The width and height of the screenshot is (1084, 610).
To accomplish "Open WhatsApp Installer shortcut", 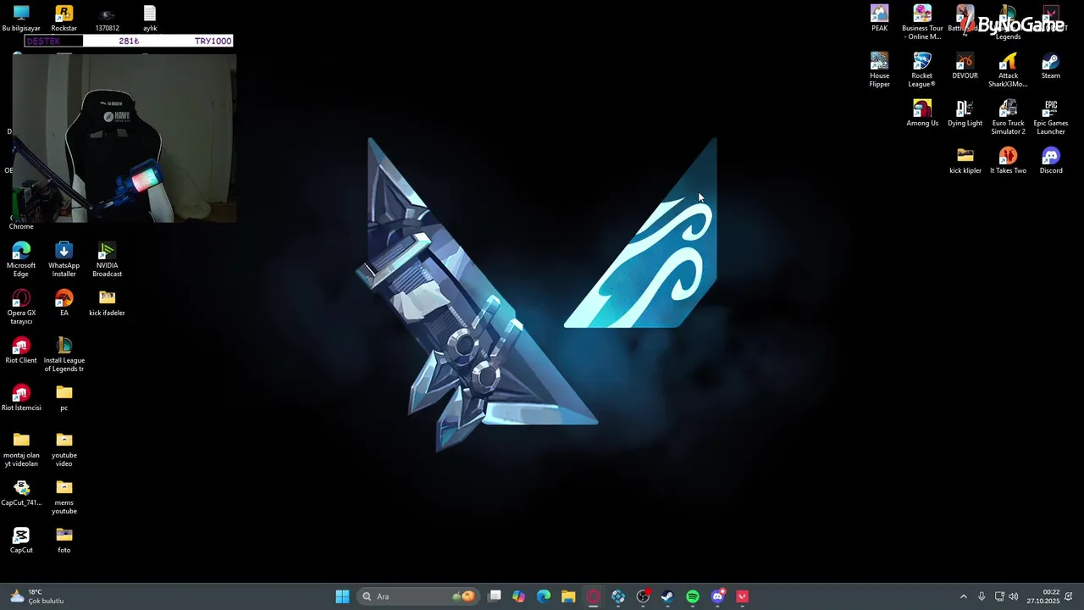I will click(x=64, y=259).
